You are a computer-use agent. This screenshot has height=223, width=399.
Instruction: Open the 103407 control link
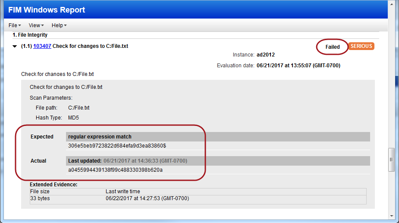[x=42, y=46]
